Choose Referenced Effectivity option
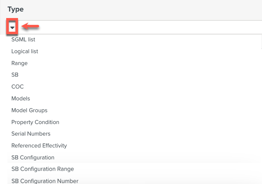This screenshot has height=184, width=262. click(39, 145)
